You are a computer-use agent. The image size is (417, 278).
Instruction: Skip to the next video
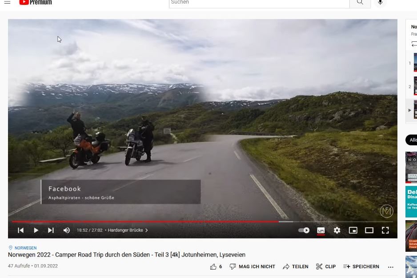click(x=51, y=230)
